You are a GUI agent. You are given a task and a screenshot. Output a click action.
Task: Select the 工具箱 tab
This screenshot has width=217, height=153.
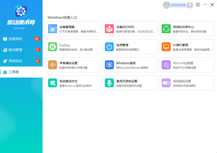(x=21, y=72)
